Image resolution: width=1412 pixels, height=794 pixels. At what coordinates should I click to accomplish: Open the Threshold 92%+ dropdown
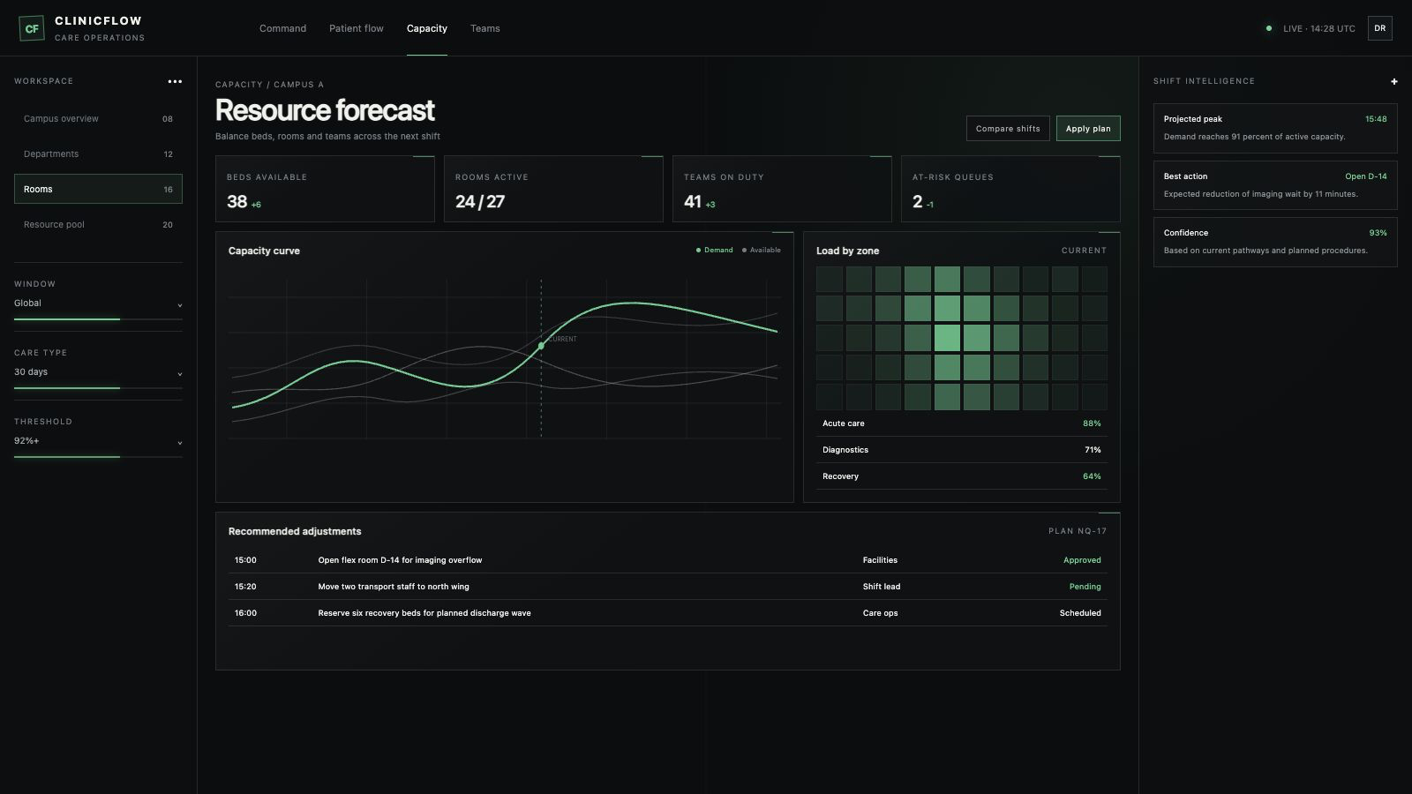pos(98,441)
